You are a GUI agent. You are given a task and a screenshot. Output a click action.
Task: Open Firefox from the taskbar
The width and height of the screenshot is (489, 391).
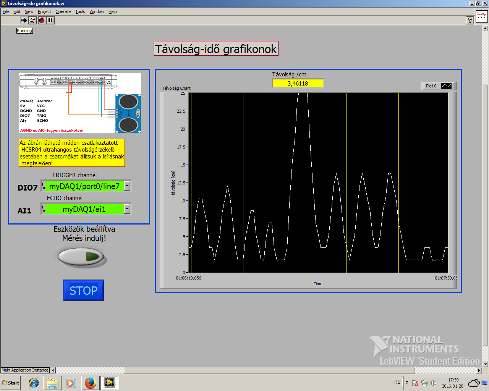[91, 383]
